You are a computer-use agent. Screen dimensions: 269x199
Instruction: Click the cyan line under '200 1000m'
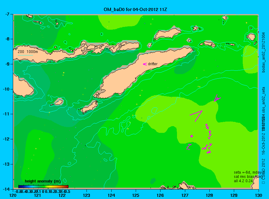[x=25, y=55]
